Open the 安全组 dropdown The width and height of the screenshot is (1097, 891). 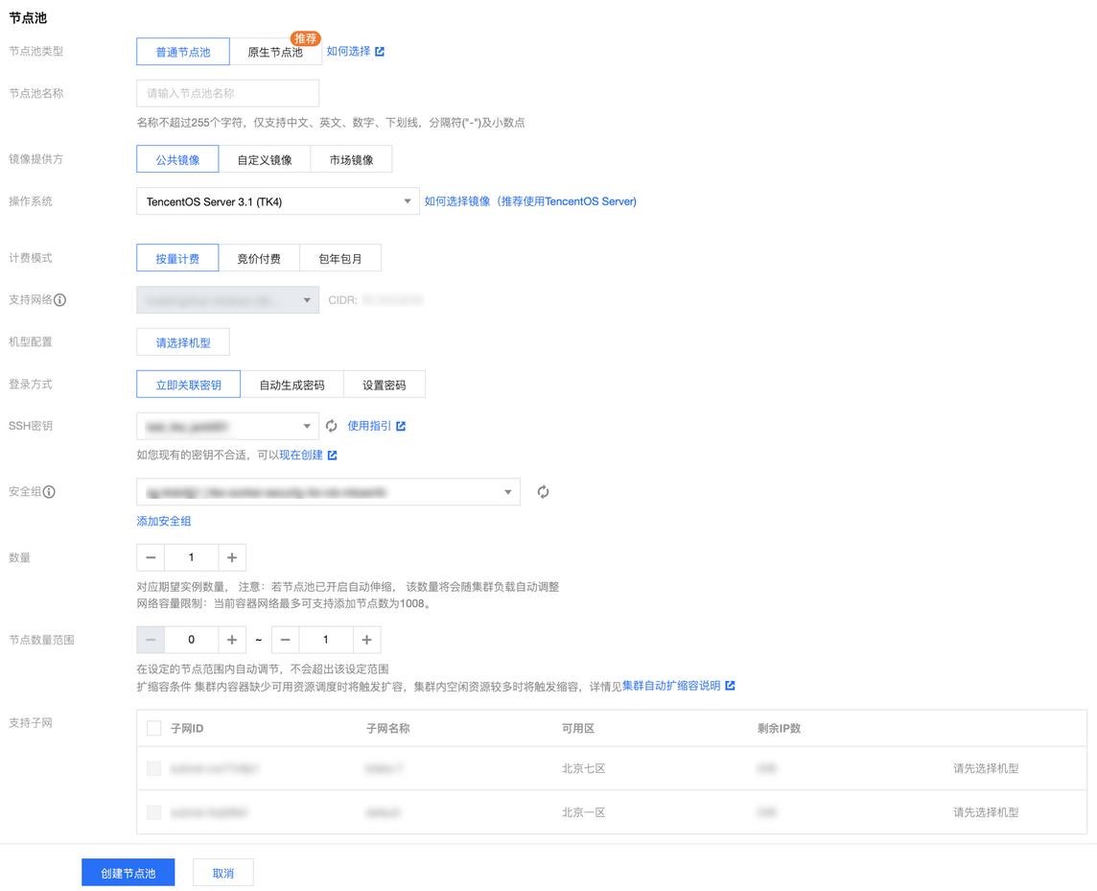click(x=328, y=492)
